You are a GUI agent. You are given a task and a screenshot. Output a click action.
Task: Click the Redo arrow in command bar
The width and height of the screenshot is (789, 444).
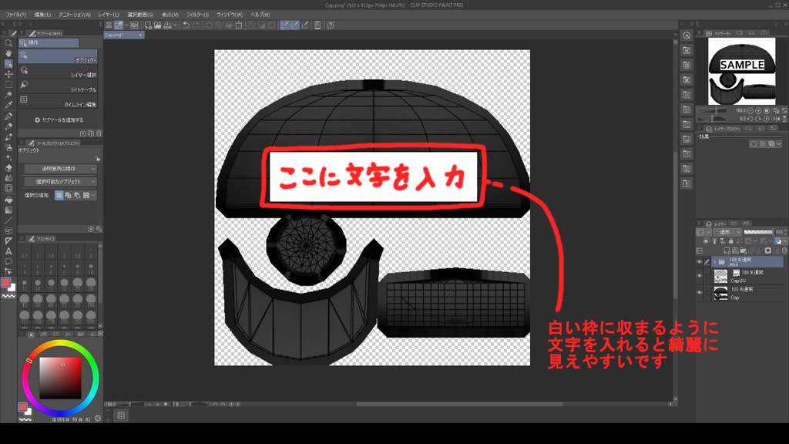click(x=196, y=25)
